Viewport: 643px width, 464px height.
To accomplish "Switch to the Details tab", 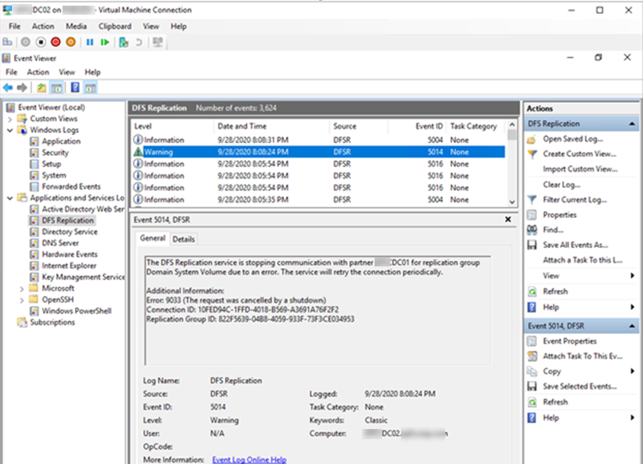I will pyautogui.click(x=184, y=239).
